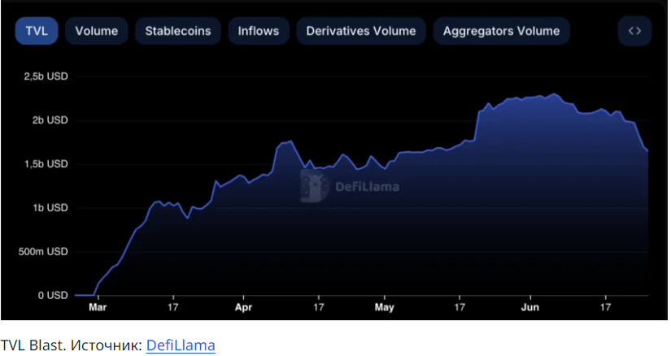Click the 2,5b USD axis label
The width and height of the screenshot is (671, 356).
pos(46,76)
